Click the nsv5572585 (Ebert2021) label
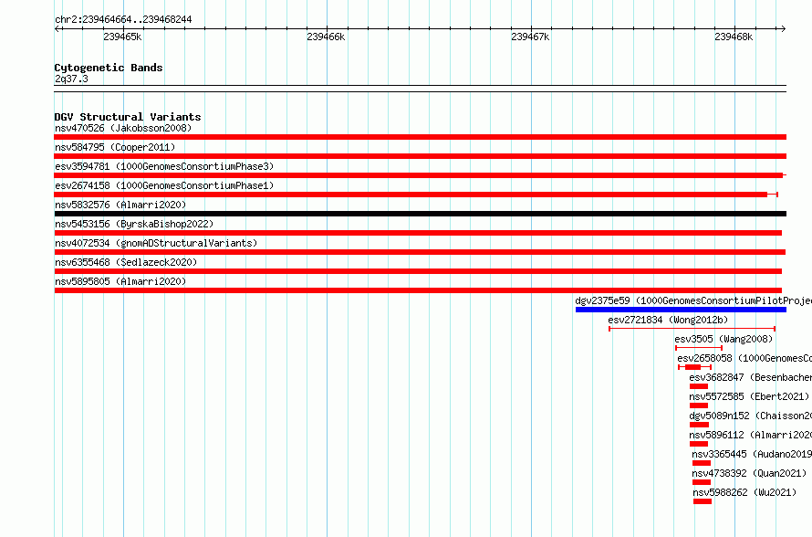 [749, 396]
